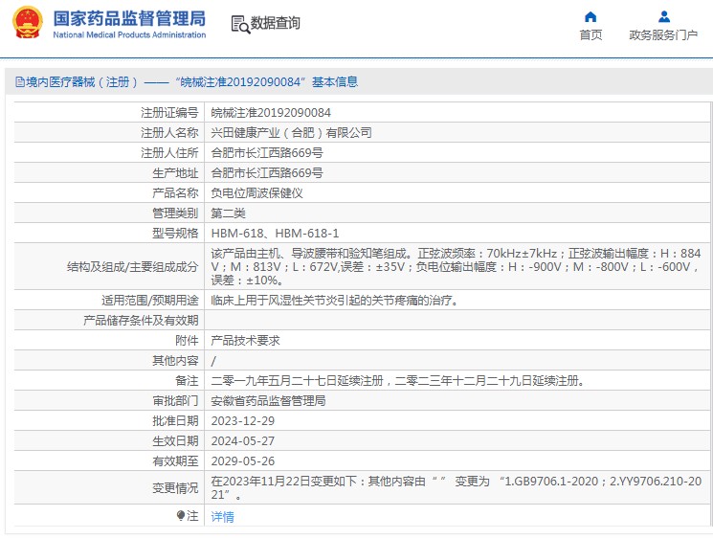Select registration number 皖械注准20192090084 value
Viewport: 713px width, 539px height.
pos(271,113)
